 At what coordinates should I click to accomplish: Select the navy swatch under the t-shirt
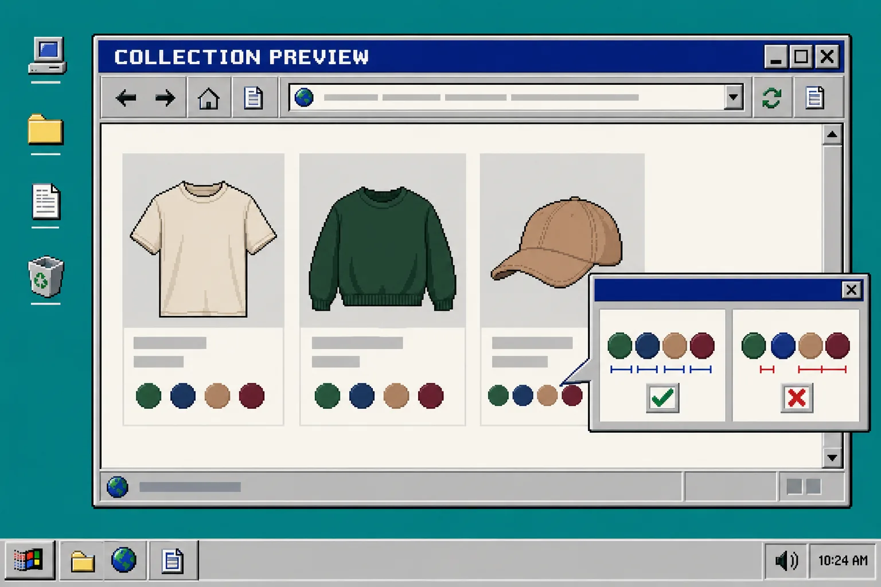click(183, 396)
